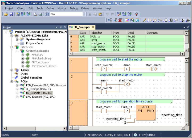
Task: Click the online mode plug icon
Action: 136,14
